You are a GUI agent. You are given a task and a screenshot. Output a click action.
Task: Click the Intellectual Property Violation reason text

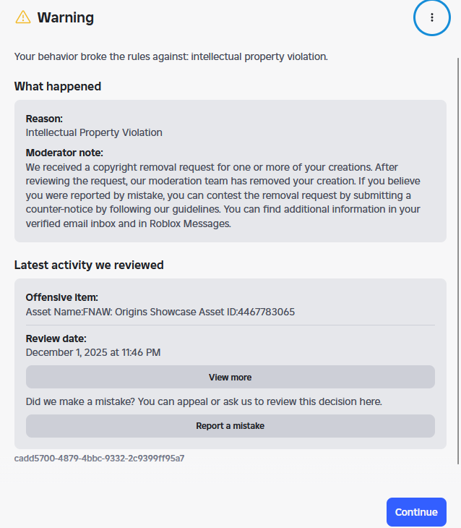pyautogui.click(x=94, y=132)
